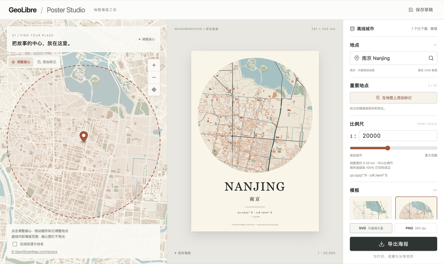
Task: Click the print scale slider handle
Action: coord(388,148)
